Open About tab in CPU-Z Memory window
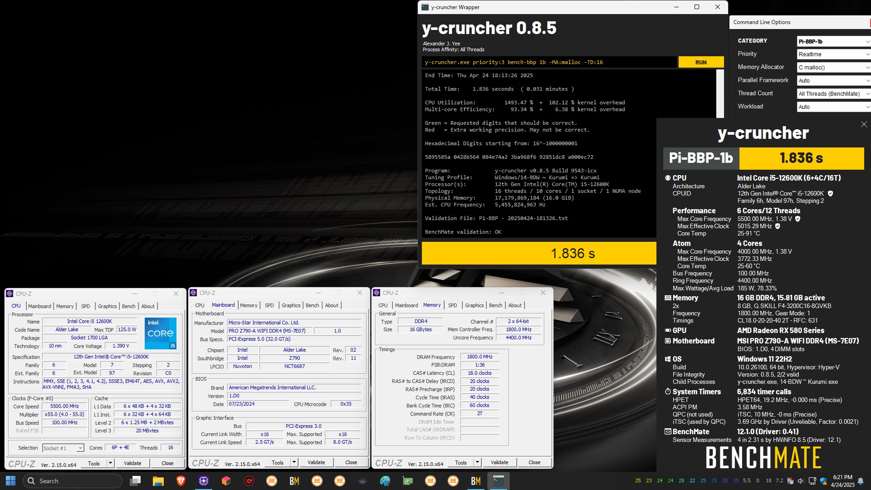Screen dimensions: 871x490 click(515, 305)
